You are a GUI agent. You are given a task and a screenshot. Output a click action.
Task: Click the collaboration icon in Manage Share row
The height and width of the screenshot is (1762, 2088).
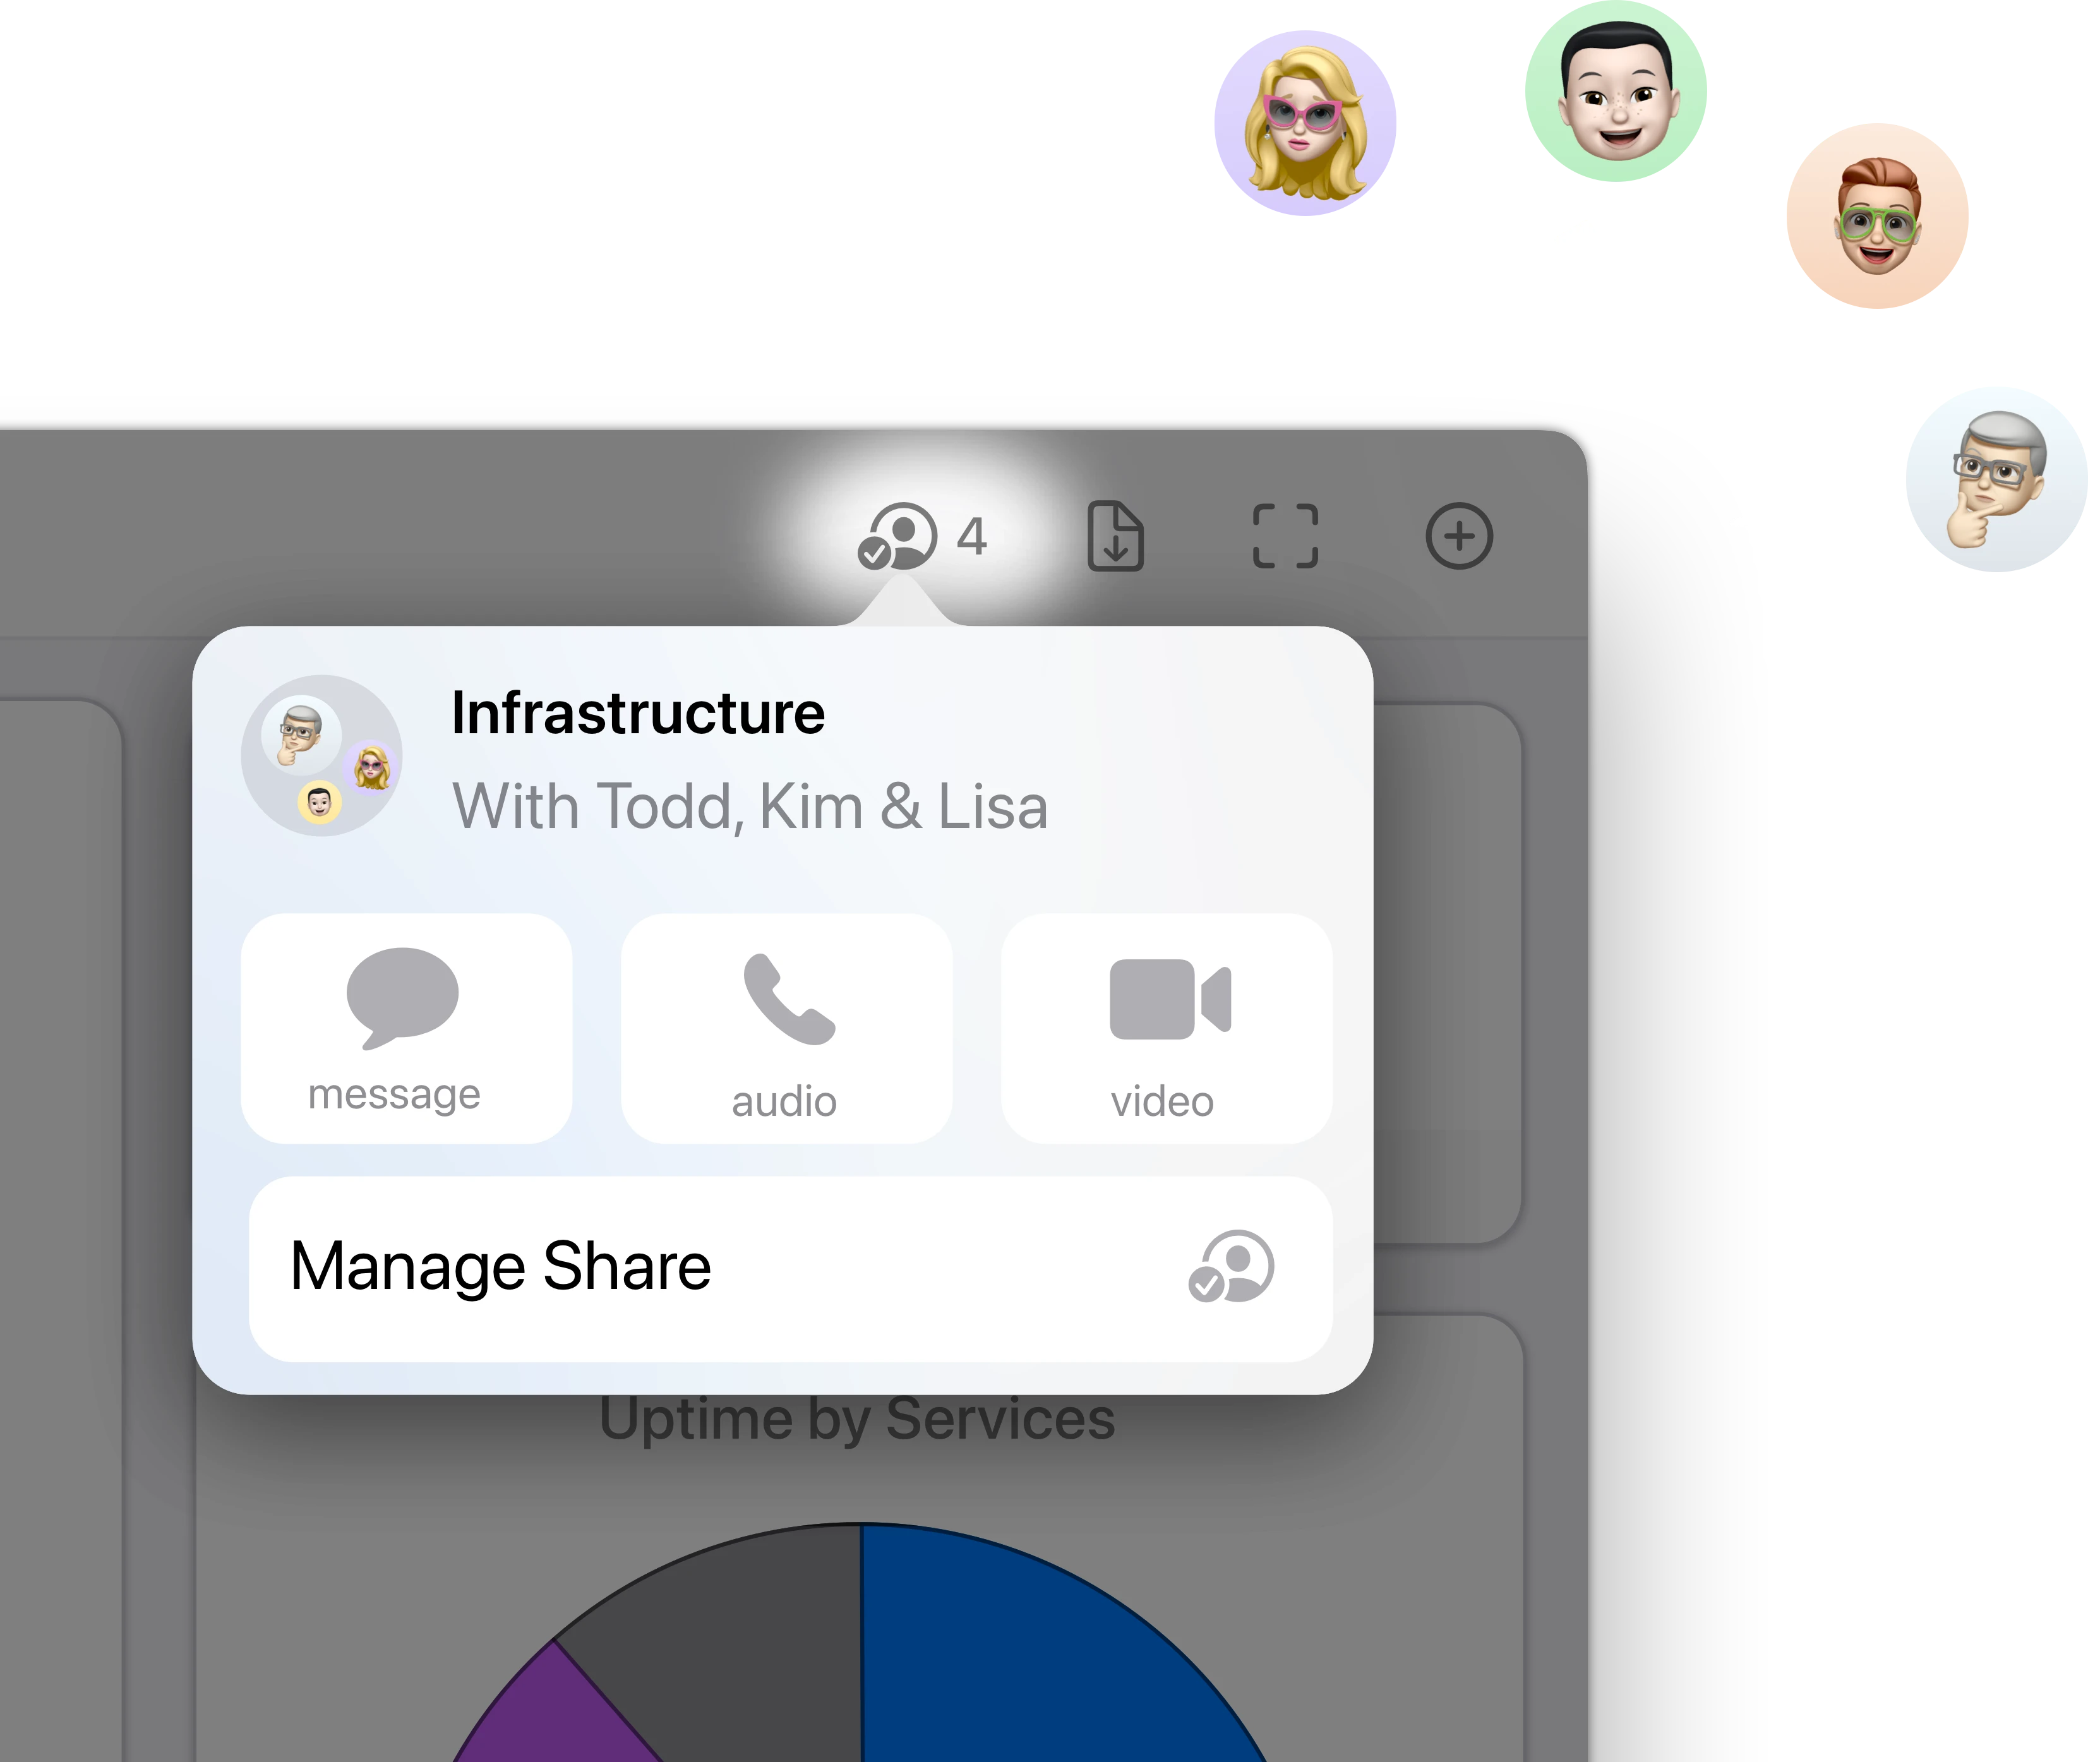1231,1267
